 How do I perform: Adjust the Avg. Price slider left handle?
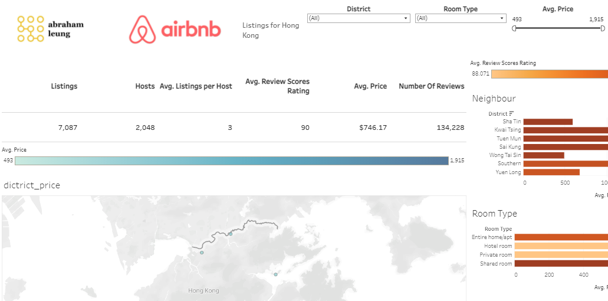(514, 28)
